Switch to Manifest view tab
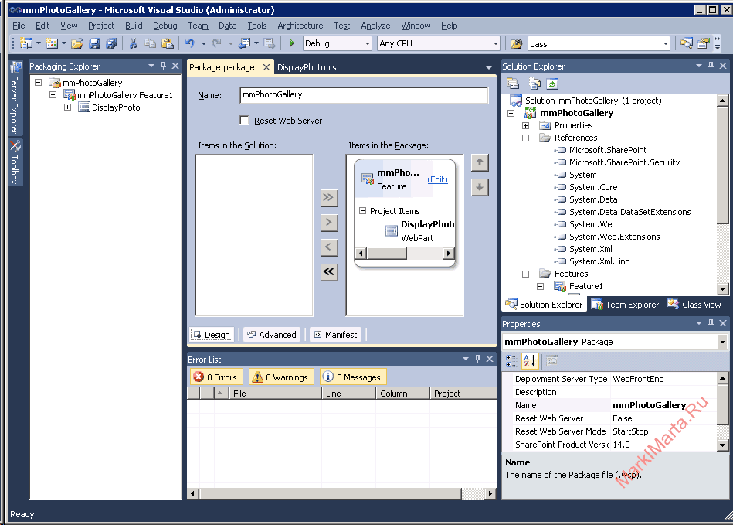The width and height of the screenshot is (733, 525). pyautogui.click(x=336, y=335)
